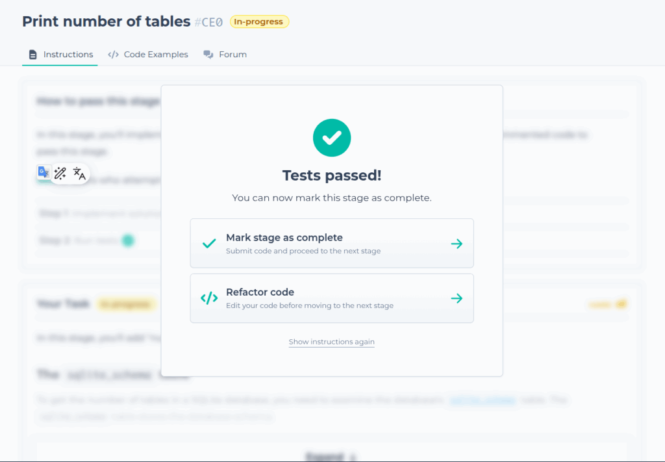Click the speech bubbles icon beside Forum
Image resolution: width=665 pixels, height=462 pixels.
[x=208, y=55]
